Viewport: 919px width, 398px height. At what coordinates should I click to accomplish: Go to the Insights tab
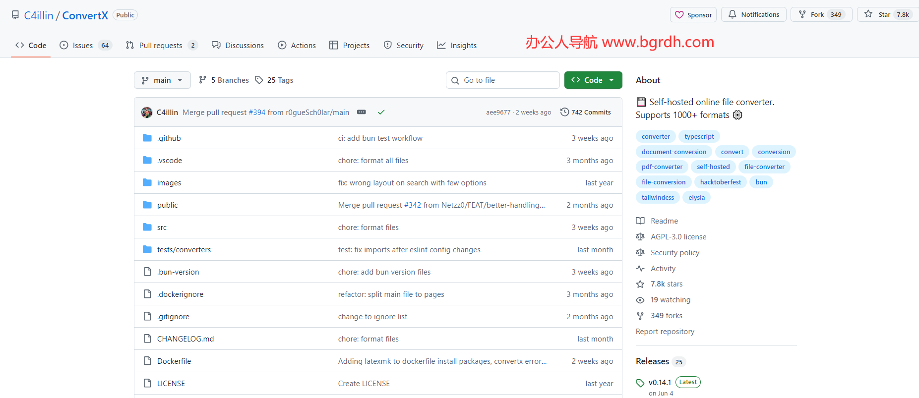pos(457,46)
